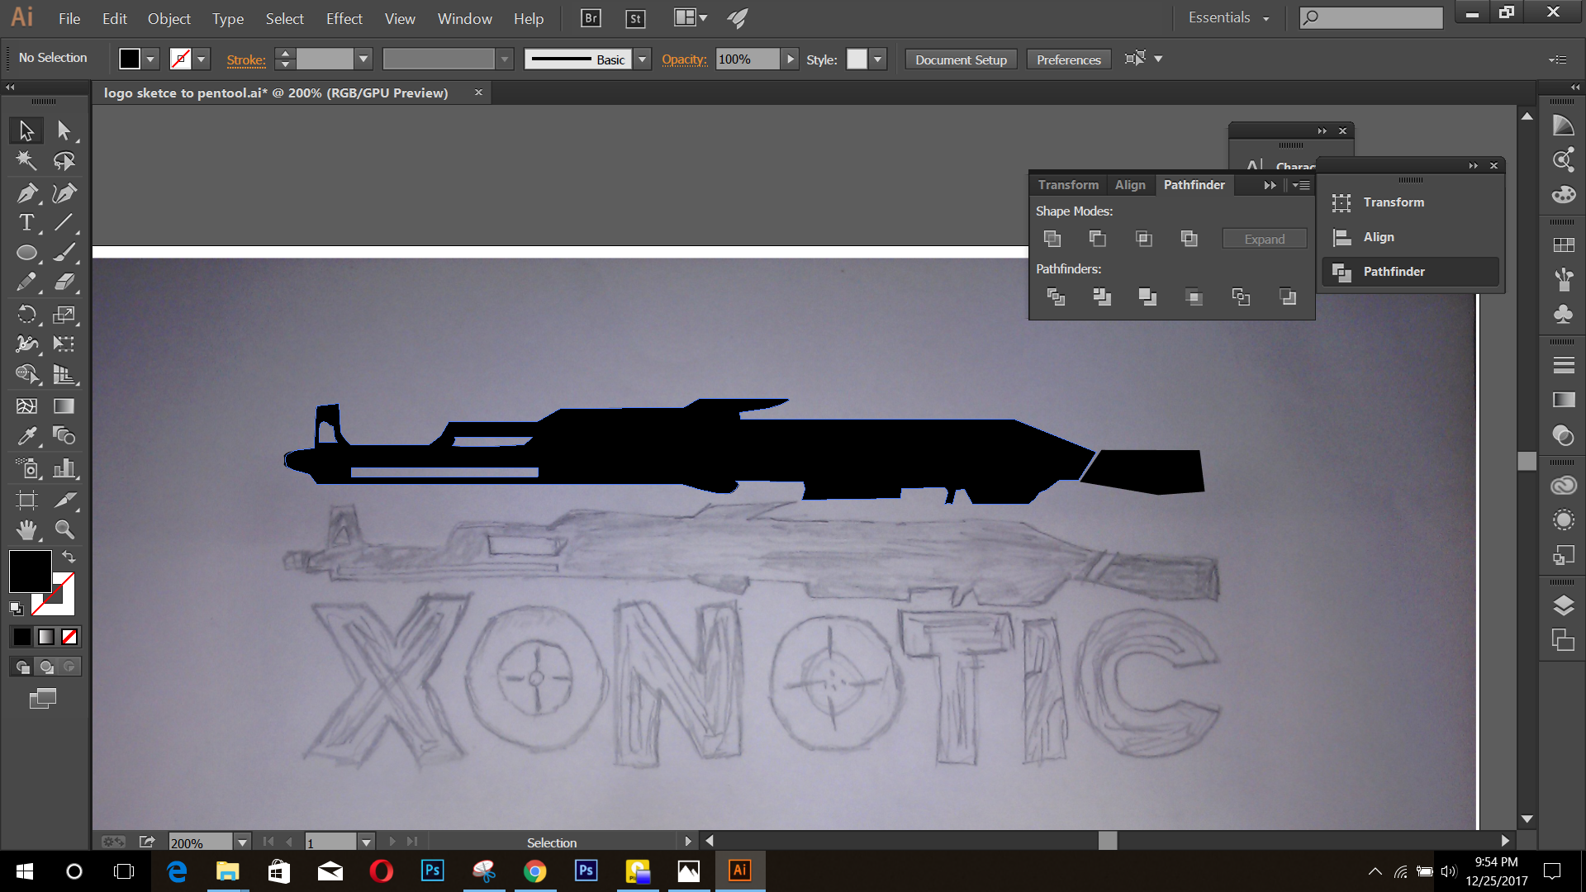Select the Shape Builder tool
1586x892 pixels.
pos(26,374)
